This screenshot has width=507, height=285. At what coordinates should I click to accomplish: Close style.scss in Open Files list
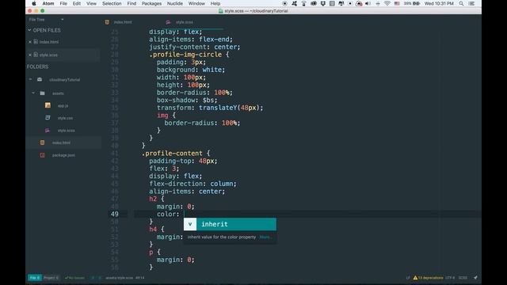(30, 55)
